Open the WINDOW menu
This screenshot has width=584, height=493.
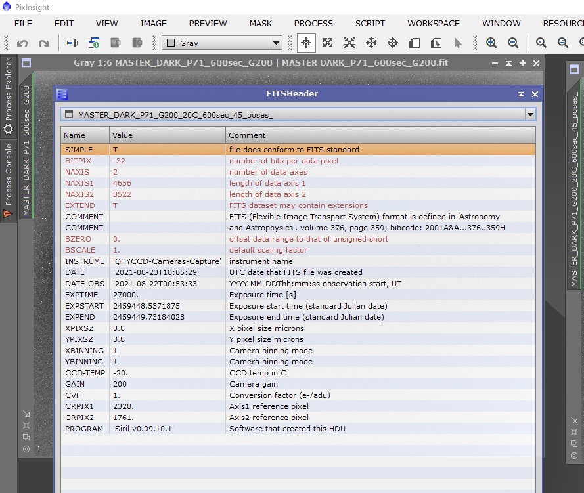tap(501, 24)
